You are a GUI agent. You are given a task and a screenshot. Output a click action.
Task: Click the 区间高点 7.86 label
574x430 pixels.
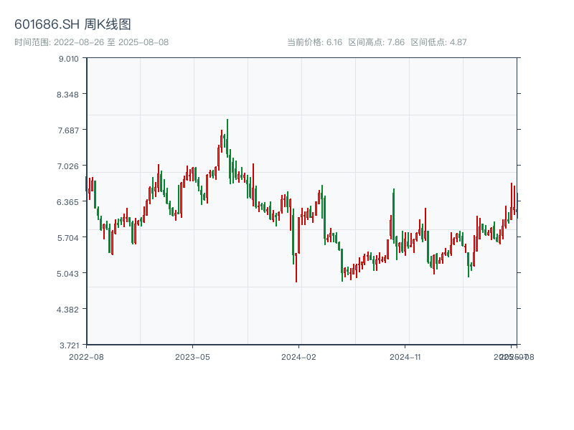[376, 42]
